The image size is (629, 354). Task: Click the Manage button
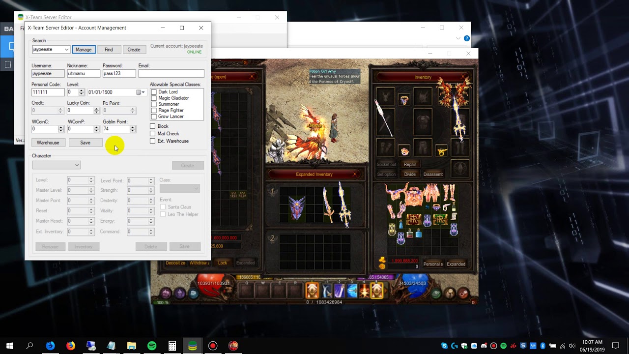[84, 50]
